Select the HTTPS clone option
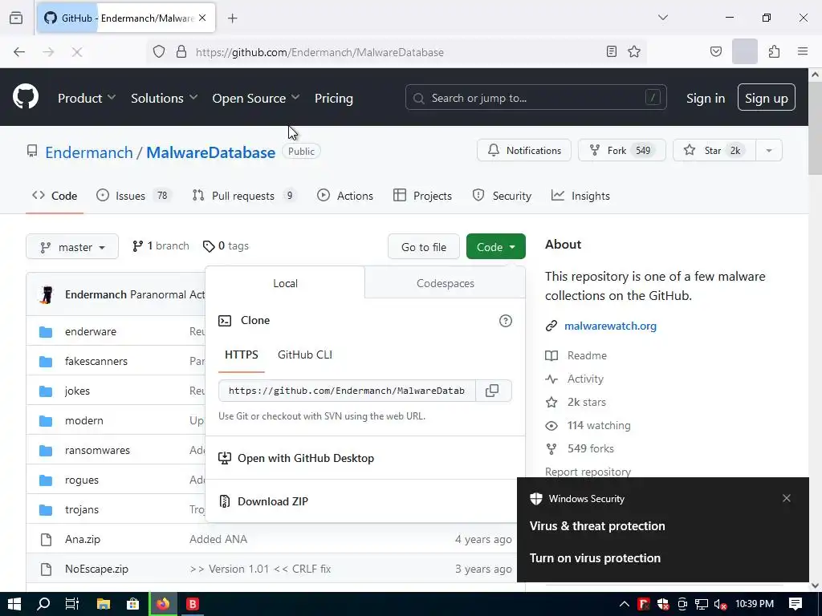Viewport: 822px width, 616px height. click(x=241, y=355)
